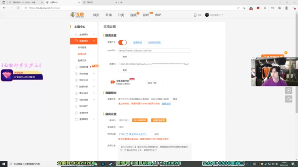Expand the 数据分析 section chevron

[94, 87]
